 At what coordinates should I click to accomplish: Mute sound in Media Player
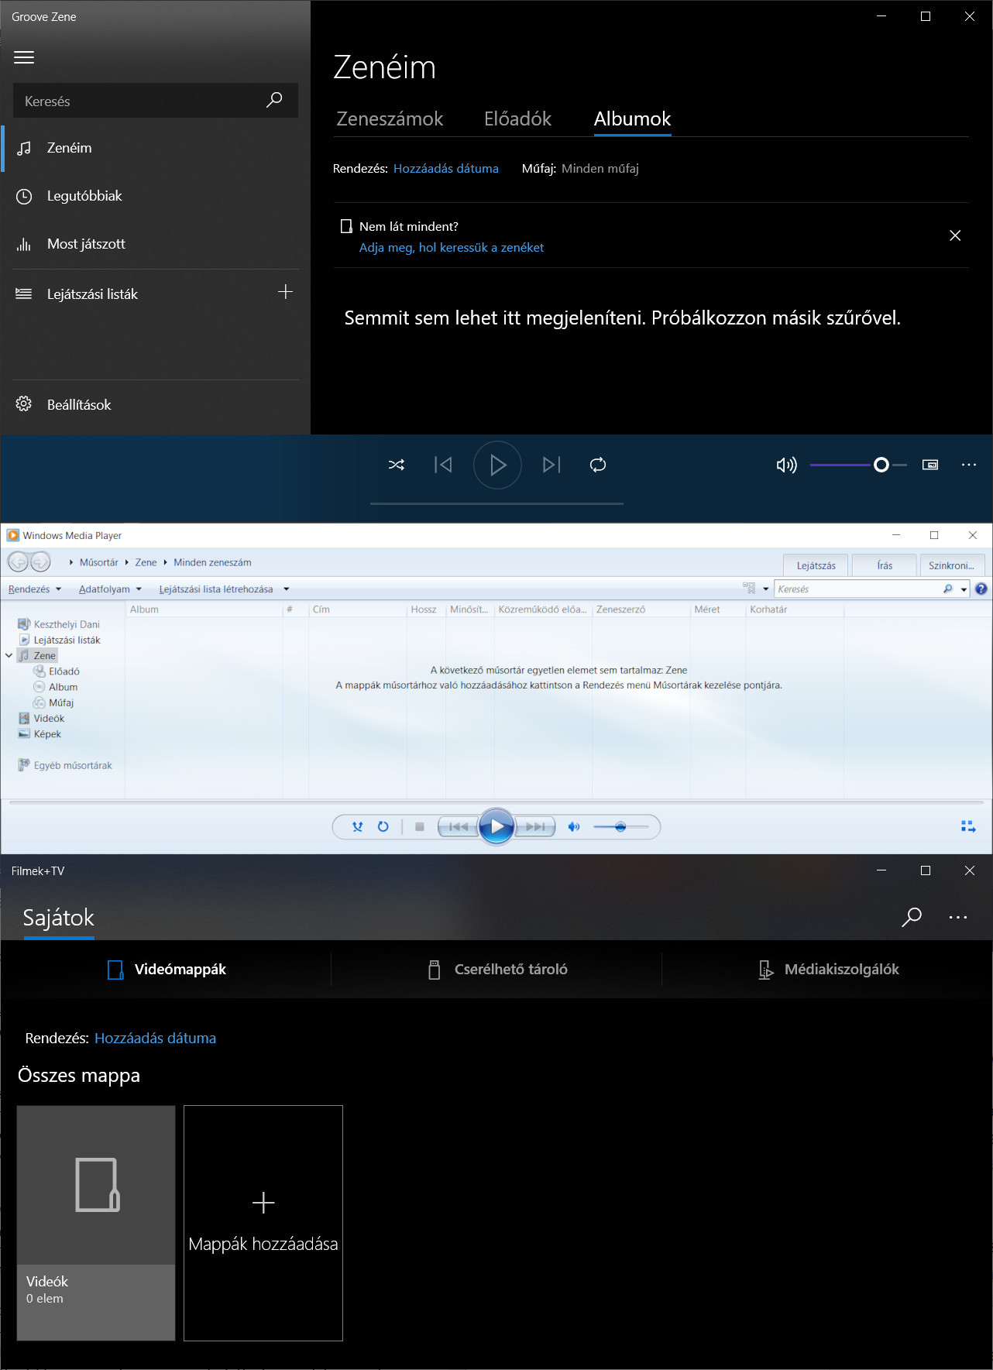pyautogui.click(x=573, y=826)
